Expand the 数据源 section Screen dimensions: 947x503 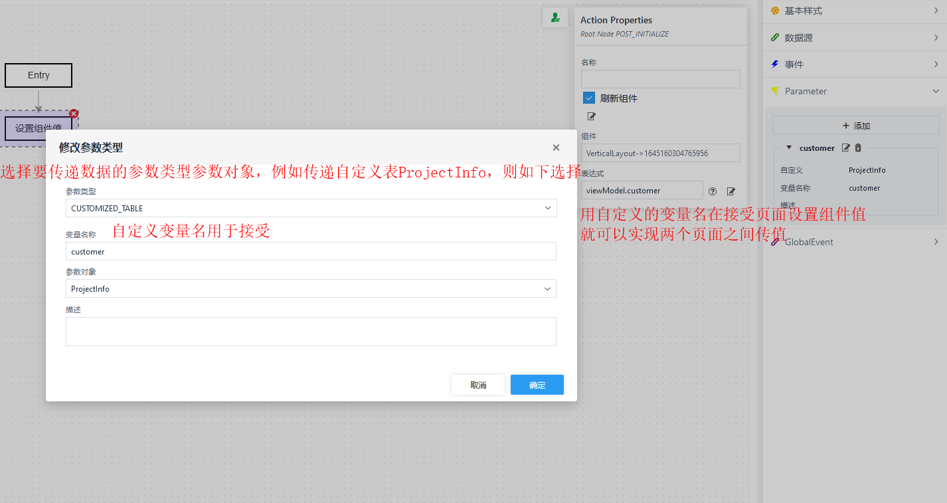click(936, 38)
